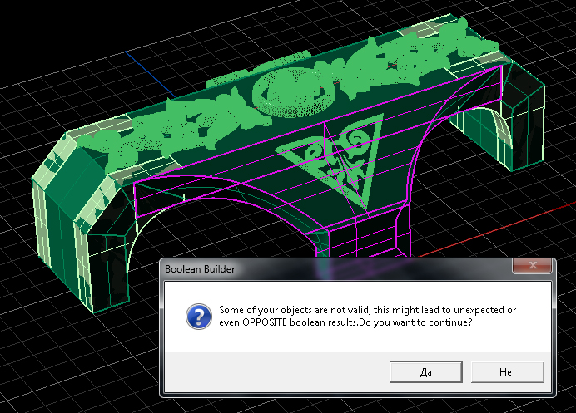The image size is (576, 413).
Task: Decline with the Нет button
Action: pyautogui.click(x=507, y=372)
